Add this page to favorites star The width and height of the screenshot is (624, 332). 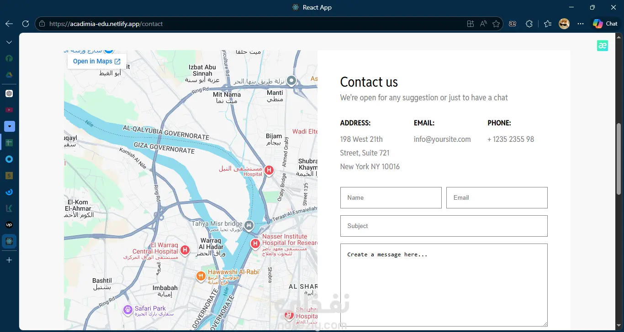coord(496,24)
